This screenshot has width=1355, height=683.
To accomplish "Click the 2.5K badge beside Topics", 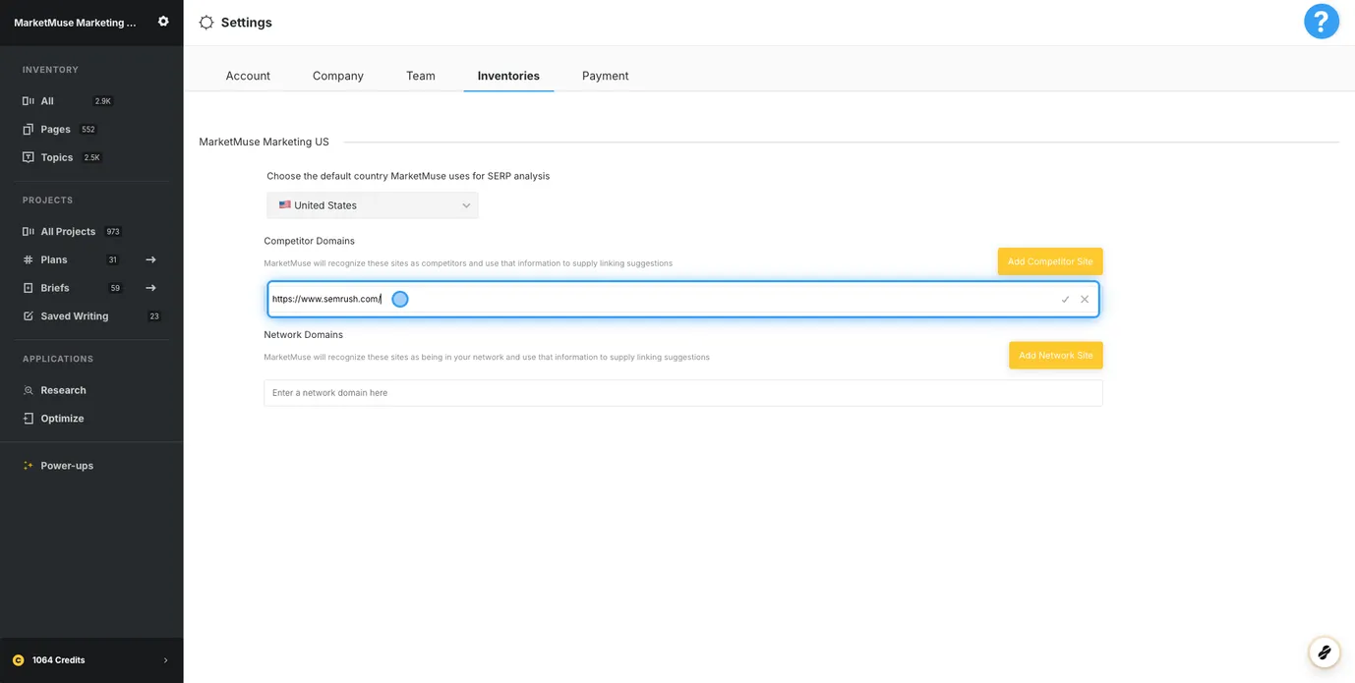I will tap(91, 157).
